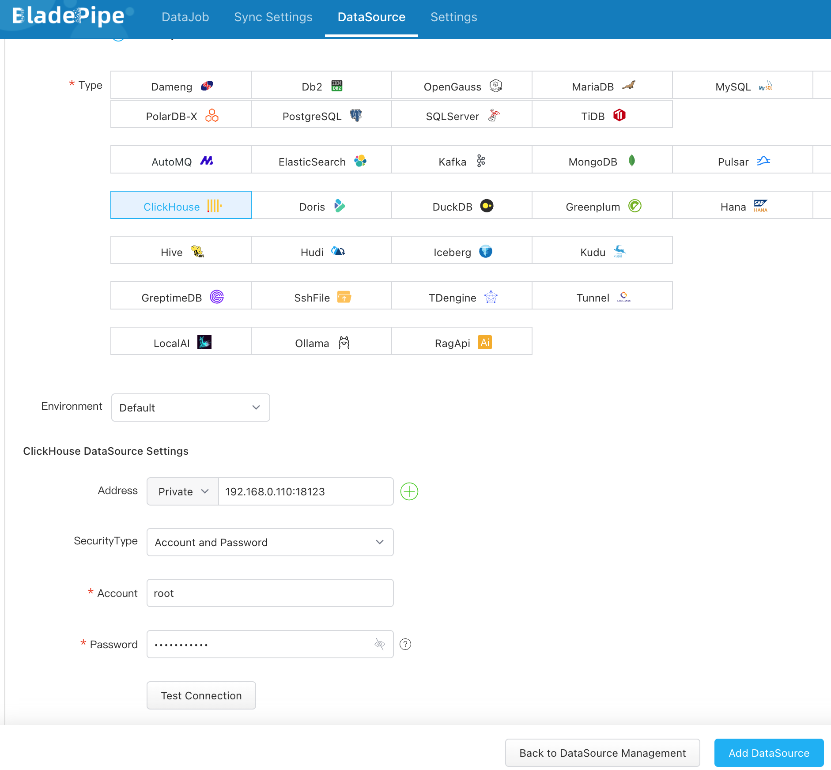Choose the RagApi datasource icon

click(485, 342)
